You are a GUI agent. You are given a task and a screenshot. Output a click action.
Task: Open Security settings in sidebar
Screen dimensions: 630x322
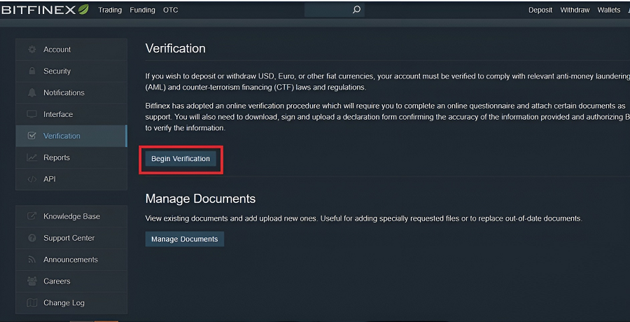click(x=71, y=71)
